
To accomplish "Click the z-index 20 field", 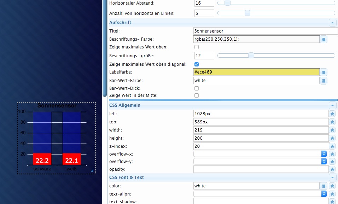I will click(261, 146).
